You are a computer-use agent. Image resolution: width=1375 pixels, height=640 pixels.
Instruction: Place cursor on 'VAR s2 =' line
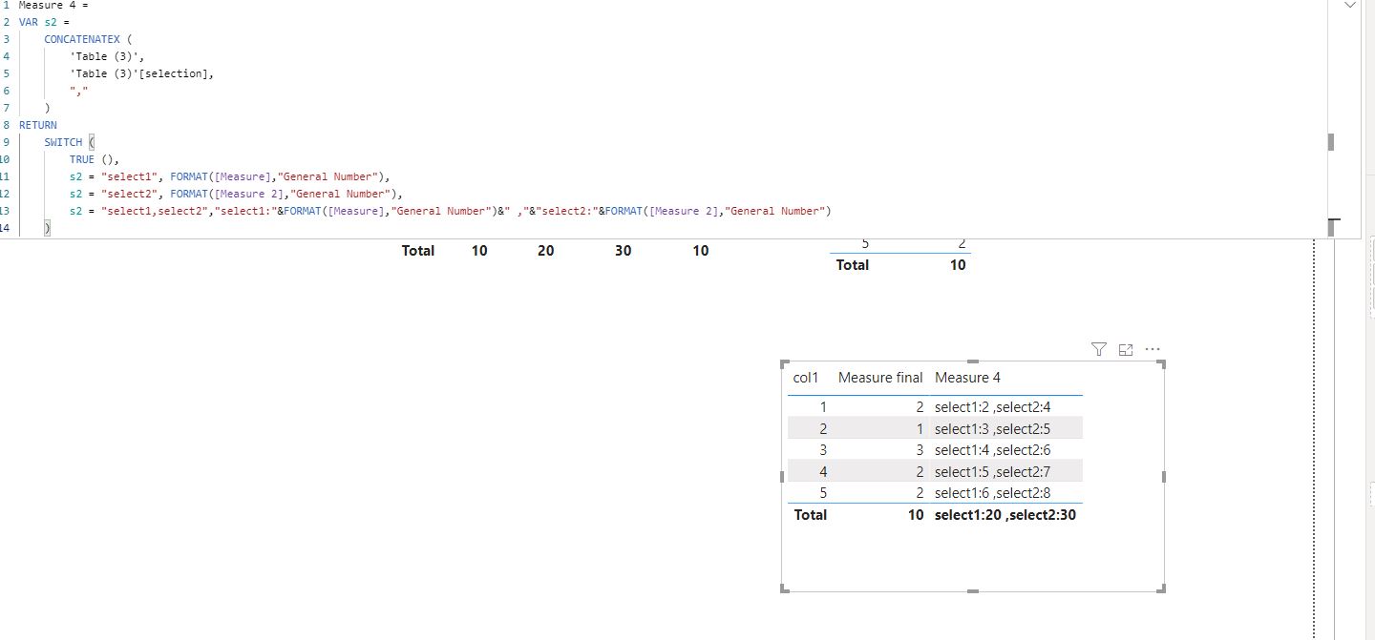coord(45,22)
